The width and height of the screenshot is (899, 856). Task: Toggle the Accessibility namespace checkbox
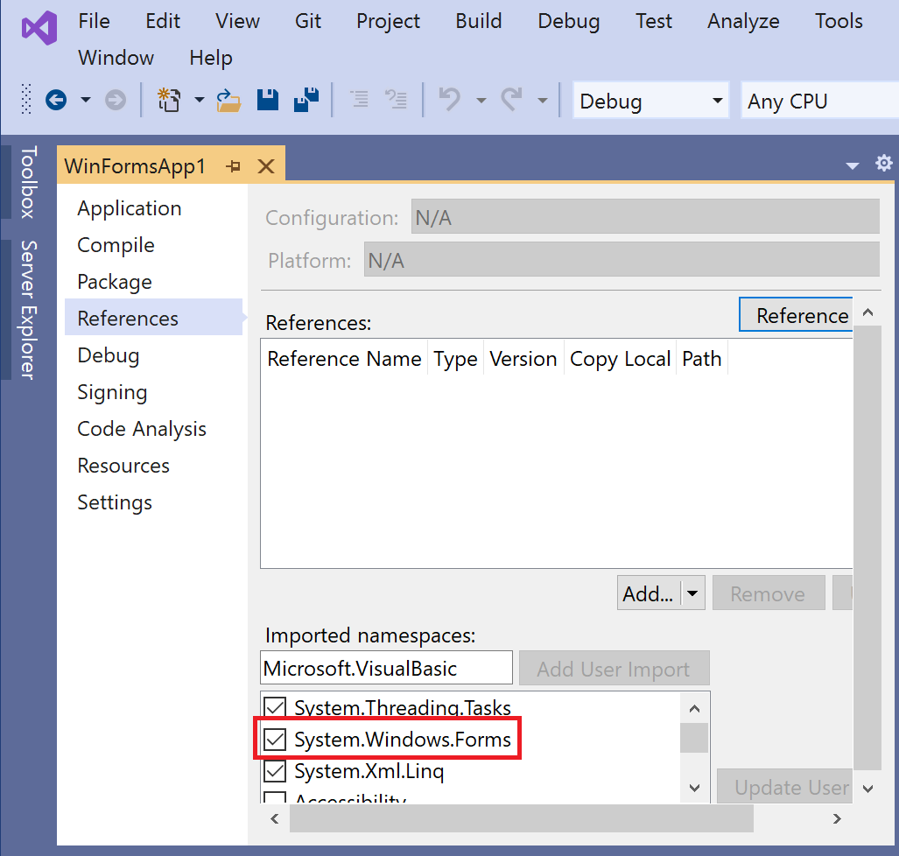[x=275, y=797]
